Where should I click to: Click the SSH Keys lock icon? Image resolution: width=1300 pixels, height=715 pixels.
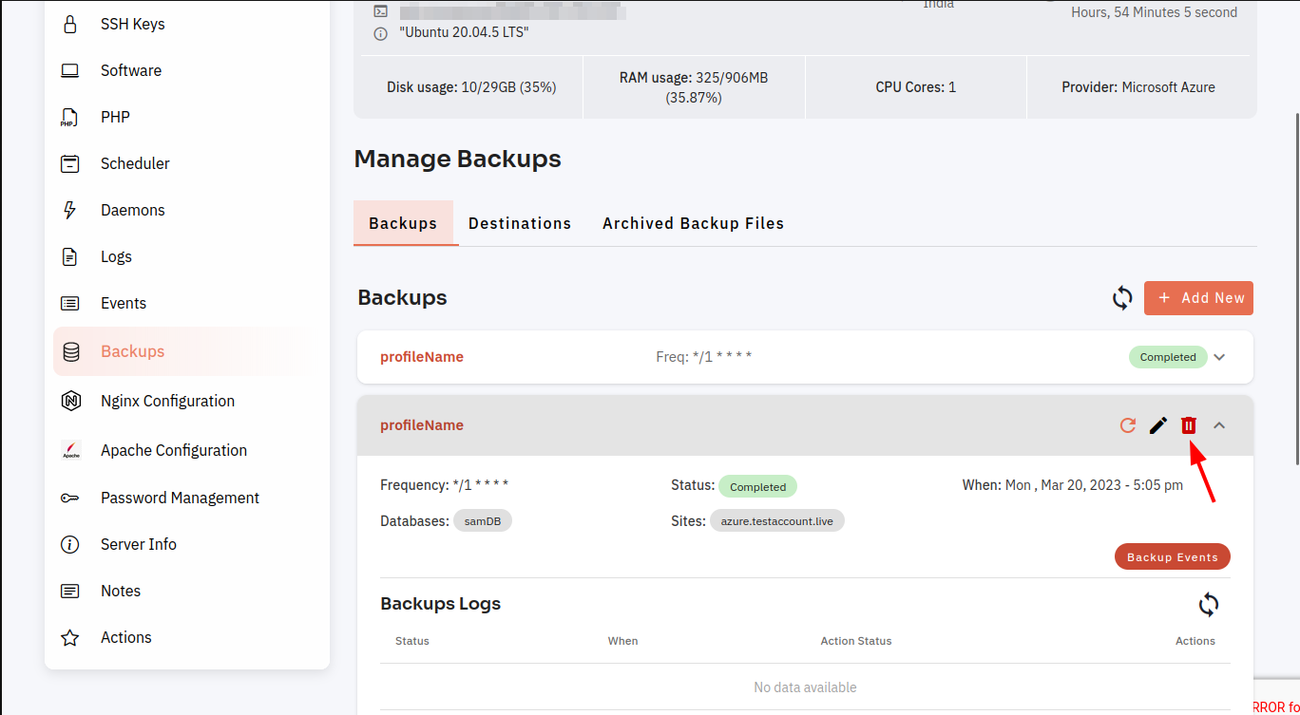tap(69, 24)
